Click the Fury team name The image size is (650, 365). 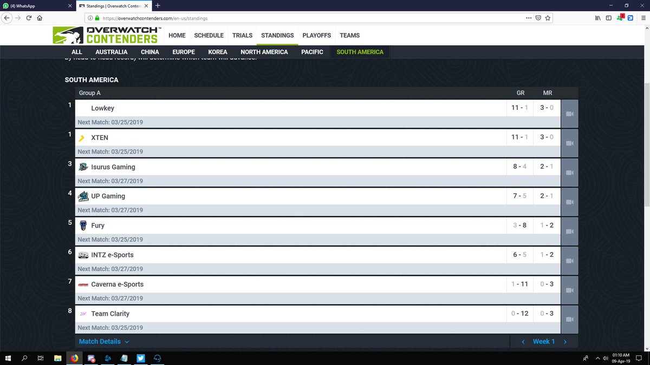98,225
